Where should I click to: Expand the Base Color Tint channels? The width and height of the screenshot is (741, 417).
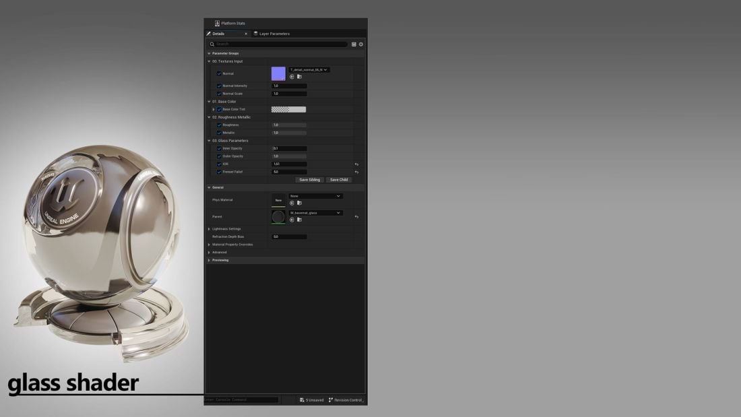[x=214, y=109]
